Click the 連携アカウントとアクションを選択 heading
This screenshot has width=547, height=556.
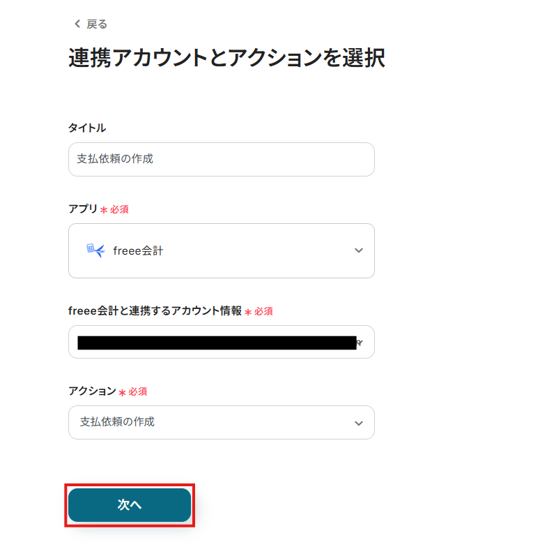226,58
